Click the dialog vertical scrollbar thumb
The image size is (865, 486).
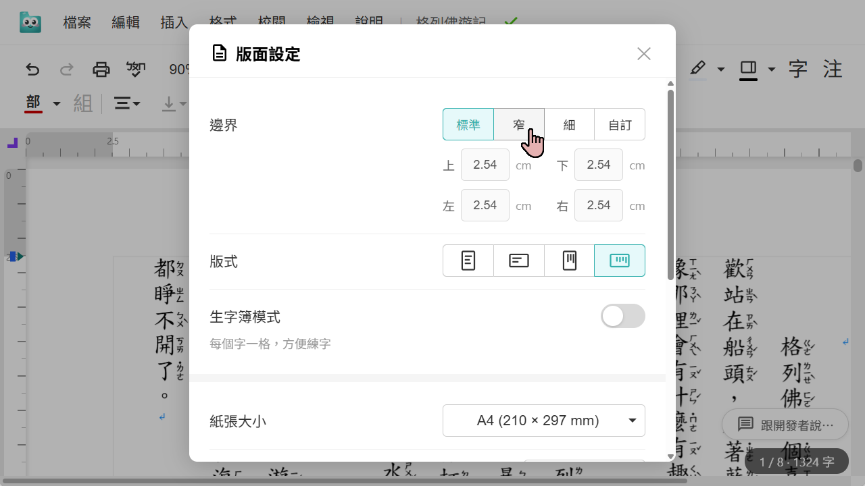670,184
